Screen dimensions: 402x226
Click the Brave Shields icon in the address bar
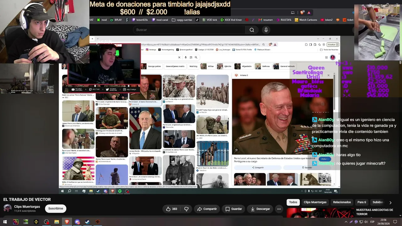[x=302, y=13]
